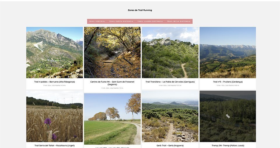
Task: Open Tremp 21K – Tremp (Pallars Jussà) link
Action: [x=228, y=145]
